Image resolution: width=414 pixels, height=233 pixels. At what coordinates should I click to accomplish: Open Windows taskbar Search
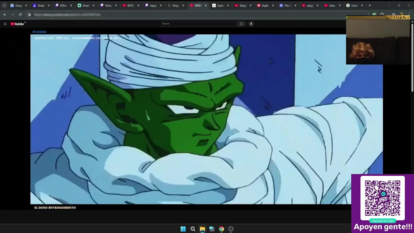pos(193,229)
